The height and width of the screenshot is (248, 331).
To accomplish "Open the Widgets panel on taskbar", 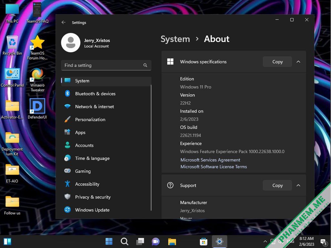I will (7, 242).
